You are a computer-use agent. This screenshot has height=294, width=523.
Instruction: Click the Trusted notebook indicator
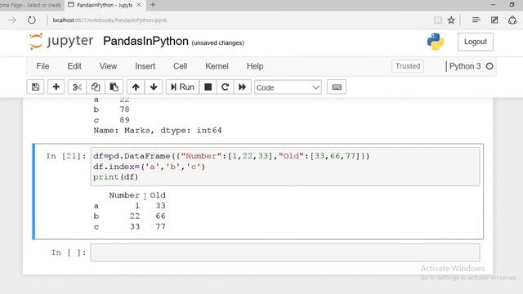click(408, 66)
